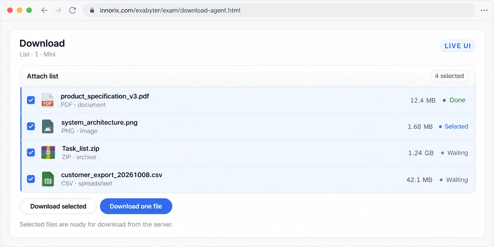Select the product_specification_v3.pdf file name
Screen dimensions: 494x247
point(105,96)
